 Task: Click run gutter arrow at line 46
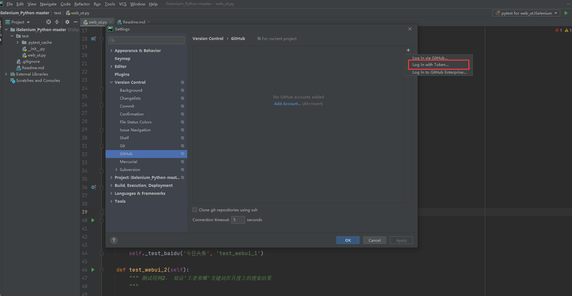93,270
